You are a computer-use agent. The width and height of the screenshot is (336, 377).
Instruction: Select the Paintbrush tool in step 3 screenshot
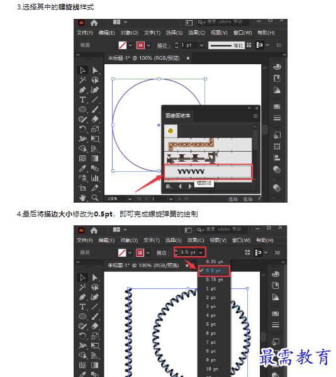pos(95,110)
